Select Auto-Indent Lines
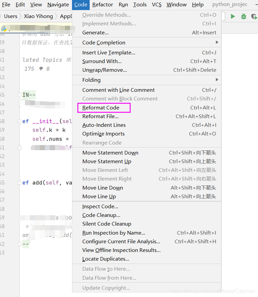The image size is (258, 297). [147, 125]
